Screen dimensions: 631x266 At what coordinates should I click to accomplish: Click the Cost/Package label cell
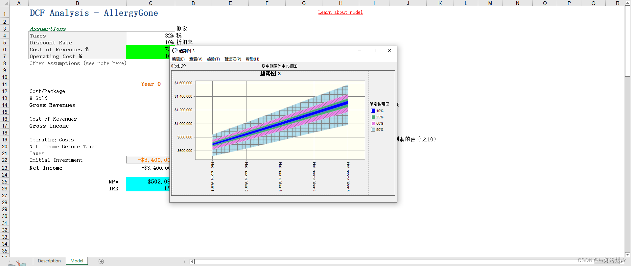(x=47, y=91)
